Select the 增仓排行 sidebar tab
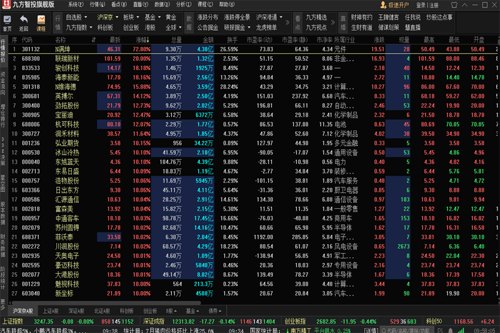The image size is (500, 333). click(x=3, y=112)
